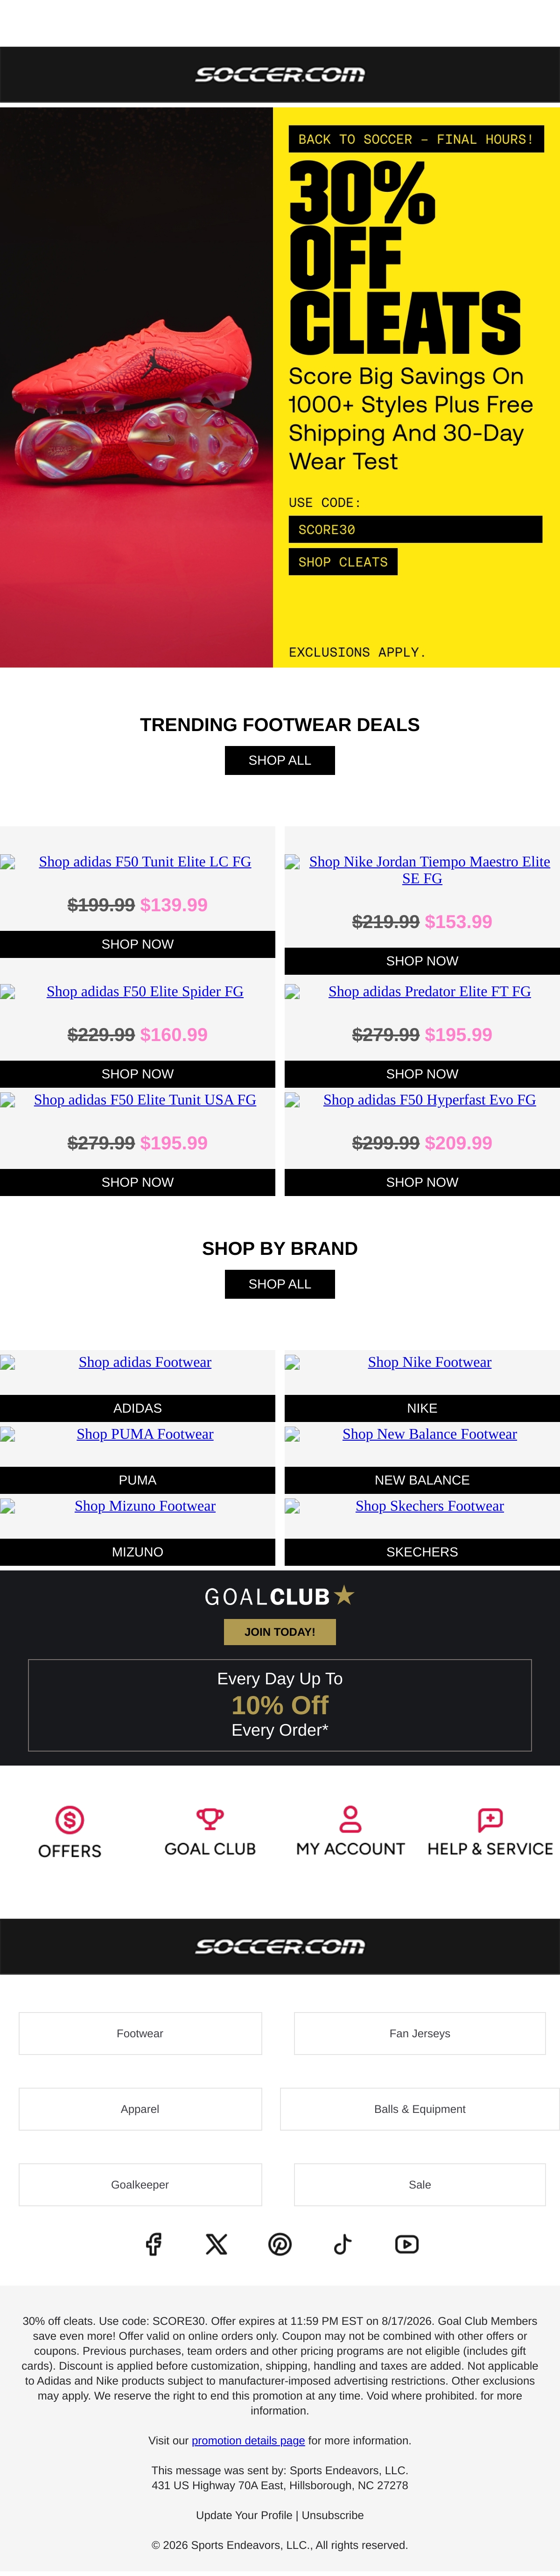560x2576 pixels.
Task: Select the Footwear category in footer
Action: point(140,2033)
